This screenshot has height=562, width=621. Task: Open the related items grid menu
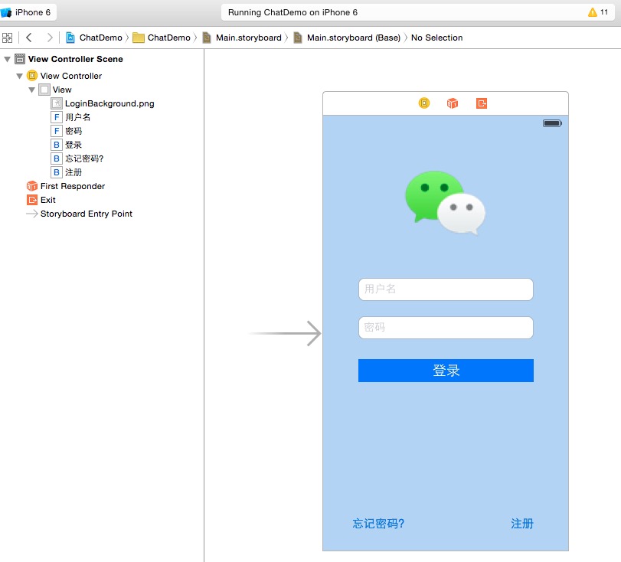(7, 38)
